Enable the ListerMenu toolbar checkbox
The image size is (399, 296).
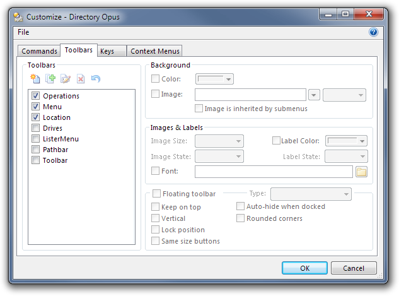tap(36, 139)
